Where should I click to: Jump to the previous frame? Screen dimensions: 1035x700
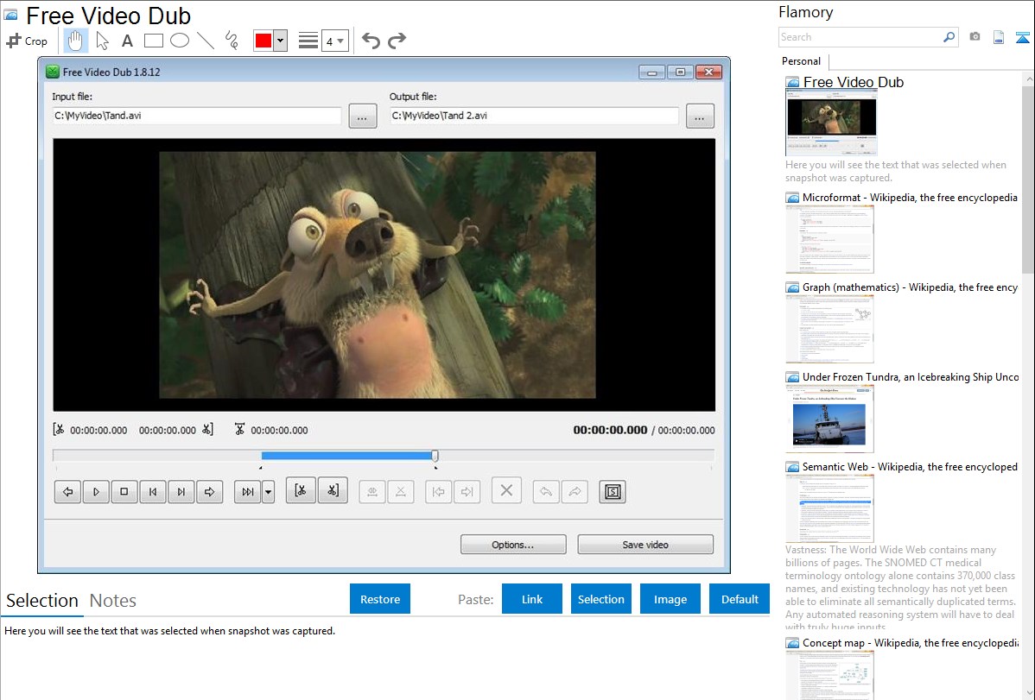point(152,491)
